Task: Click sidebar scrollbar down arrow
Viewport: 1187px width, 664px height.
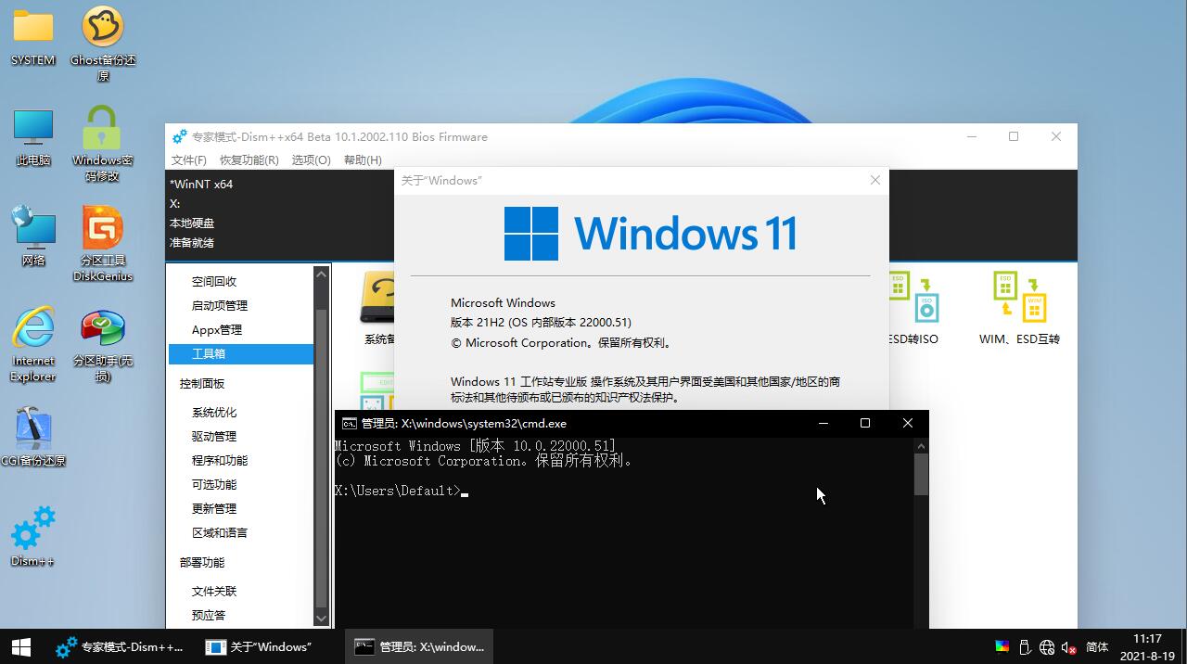Action: (322, 619)
